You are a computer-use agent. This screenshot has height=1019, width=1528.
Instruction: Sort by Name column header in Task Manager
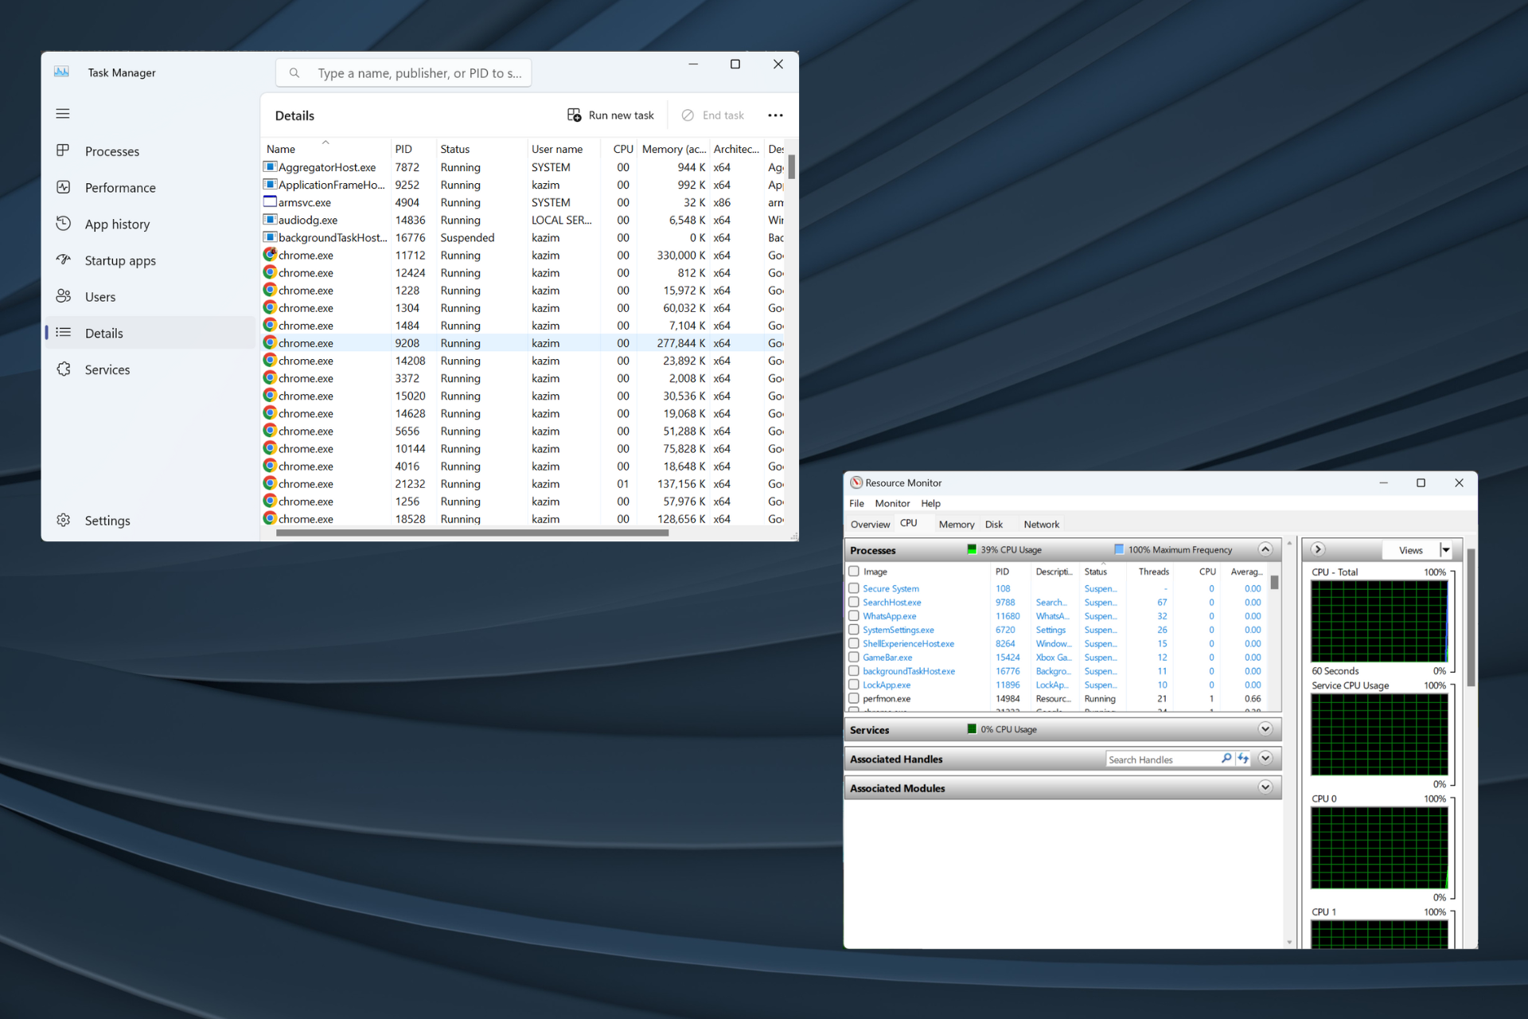[325, 149]
